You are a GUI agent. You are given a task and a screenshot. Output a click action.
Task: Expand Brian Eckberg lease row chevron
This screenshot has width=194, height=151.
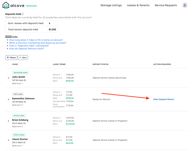[8, 121]
